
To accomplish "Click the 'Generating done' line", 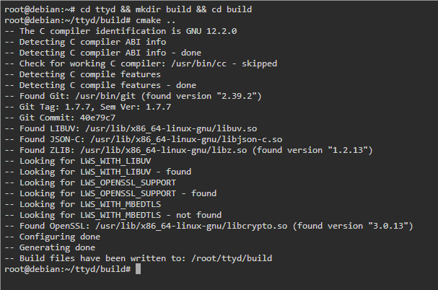I will click(50, 247).
